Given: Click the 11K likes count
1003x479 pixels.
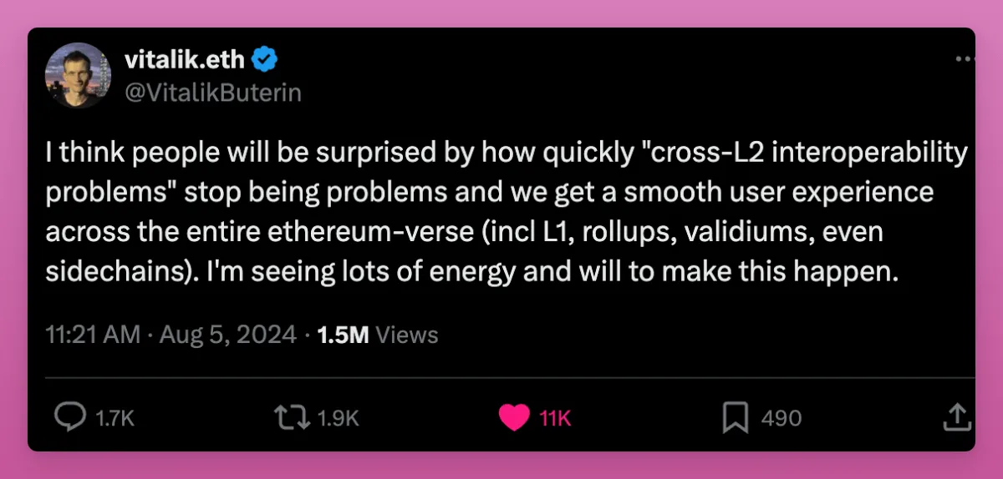Looking at the screenshot, I should (555, 418).
